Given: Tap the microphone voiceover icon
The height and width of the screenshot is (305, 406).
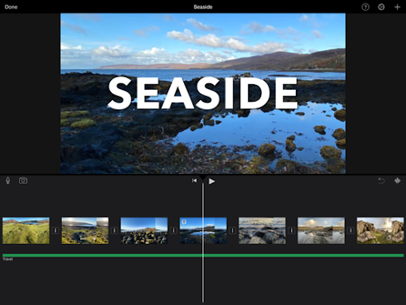Looking at the screenshot, I should coord(8,181).
